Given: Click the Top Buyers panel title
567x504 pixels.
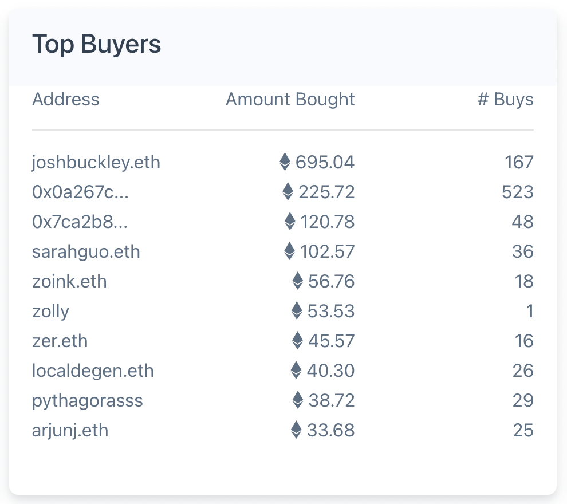Looking at the screenshot, I should click(97, 44).
